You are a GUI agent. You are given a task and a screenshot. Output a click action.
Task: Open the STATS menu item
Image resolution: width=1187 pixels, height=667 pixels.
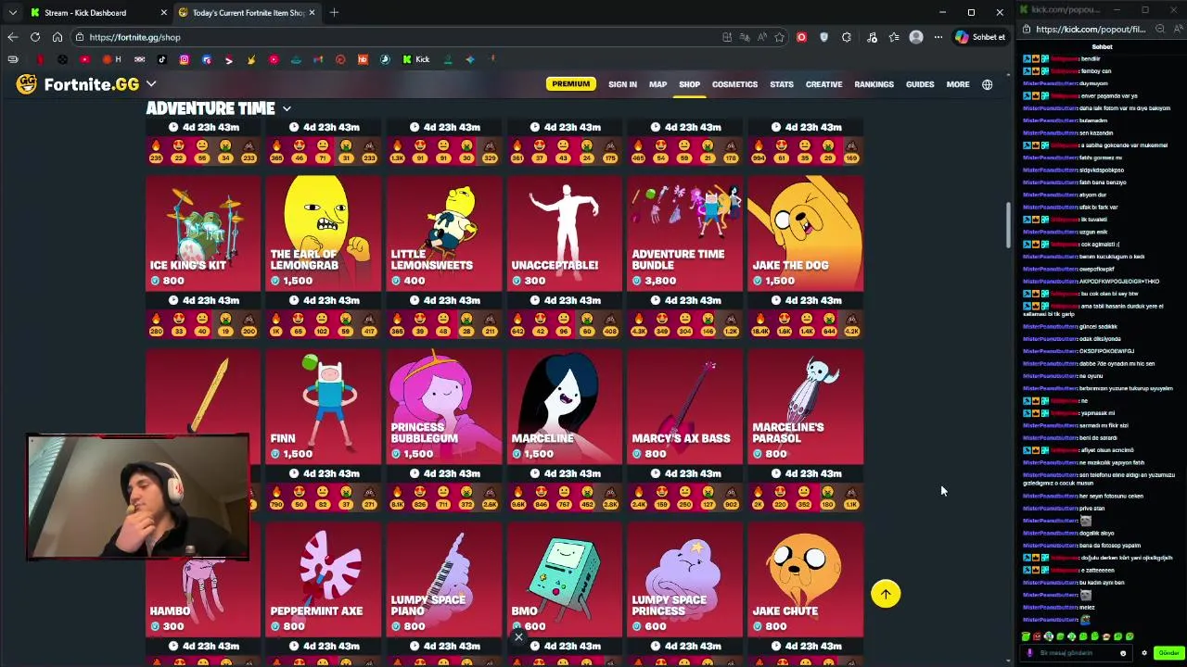pos(782,84)
